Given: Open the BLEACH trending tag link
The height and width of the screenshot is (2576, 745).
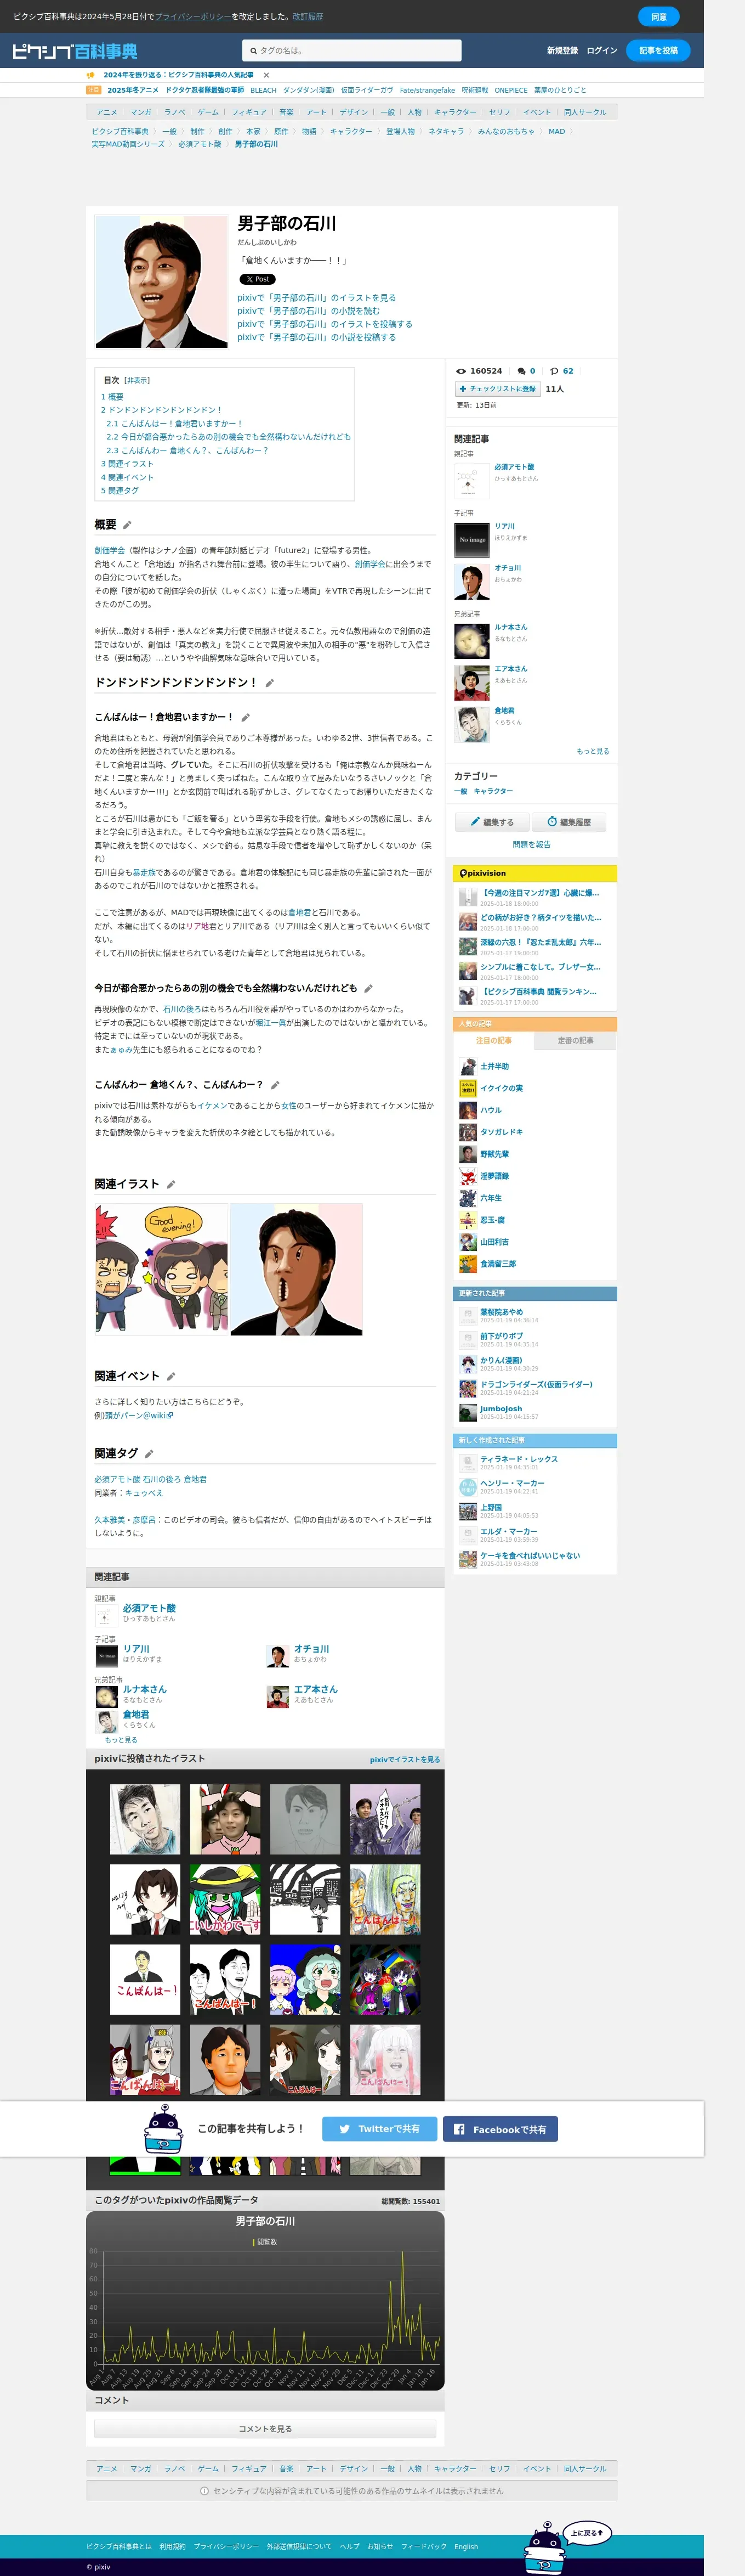Looking at the screenshot, I should [x=264, y=91].
